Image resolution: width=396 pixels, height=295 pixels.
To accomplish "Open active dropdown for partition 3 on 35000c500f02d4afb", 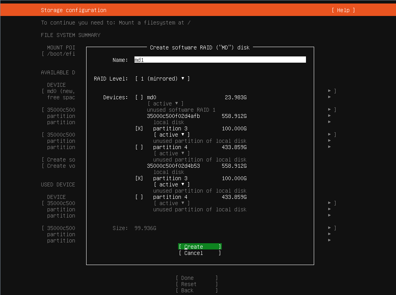I will [x=171, y=135].
